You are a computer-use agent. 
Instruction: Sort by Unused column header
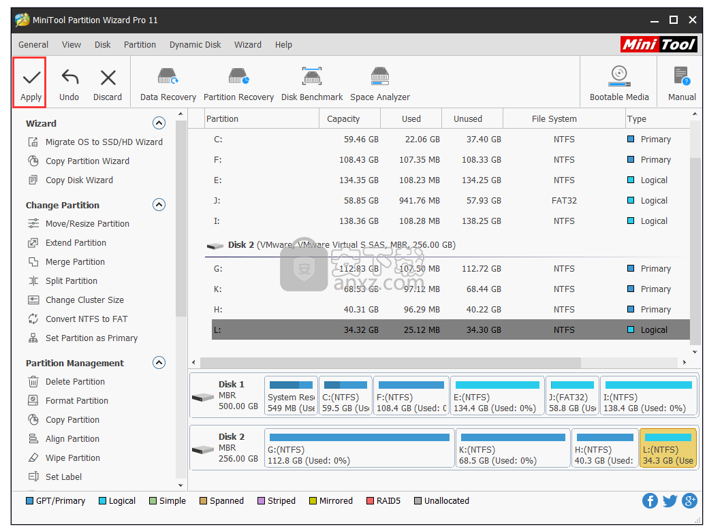click(472, 119)
